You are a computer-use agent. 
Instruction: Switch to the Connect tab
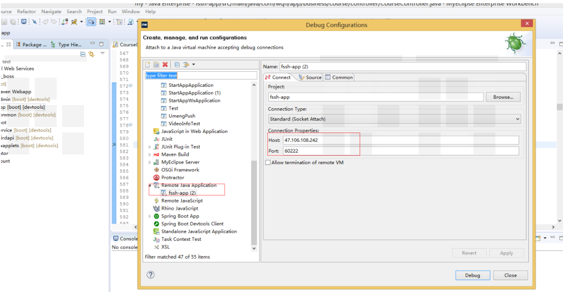point(278,77)
